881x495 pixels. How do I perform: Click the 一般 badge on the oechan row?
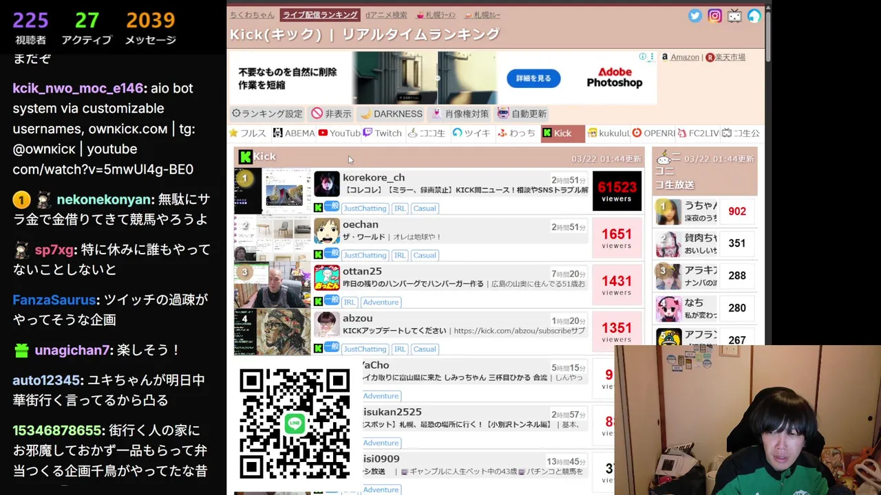[x=332, y=253]
